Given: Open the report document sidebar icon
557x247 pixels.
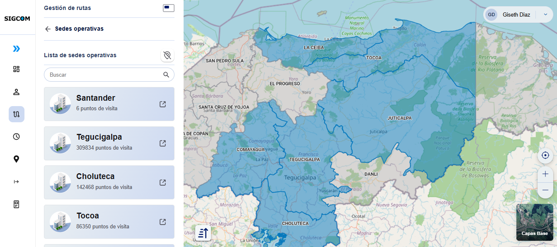Looking at the screenshot, I should point(16,204).
